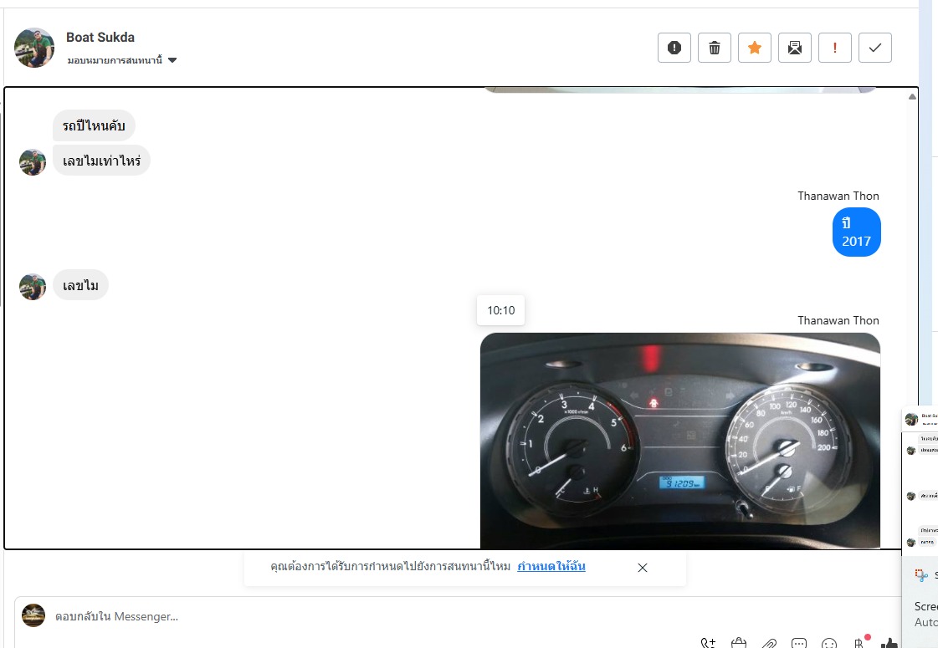This screenshot has height=648, width=938.
Task: Mark conversation unread with envelope icon
Action: 794,48
